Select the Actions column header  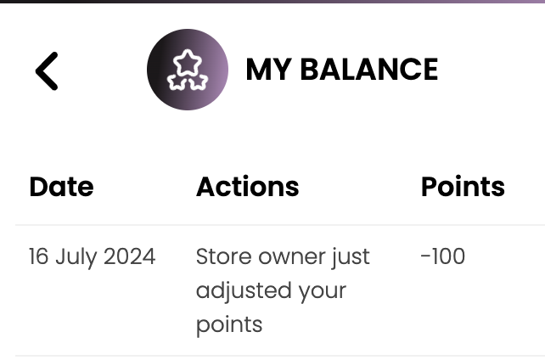pyautogui.click(x=247, y=187)
